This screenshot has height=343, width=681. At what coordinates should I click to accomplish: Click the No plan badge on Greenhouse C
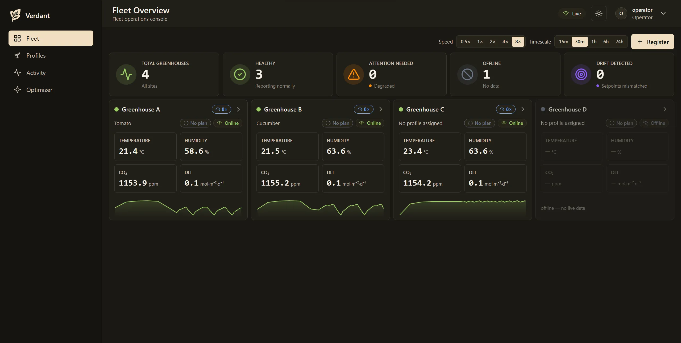pos(480,123)
